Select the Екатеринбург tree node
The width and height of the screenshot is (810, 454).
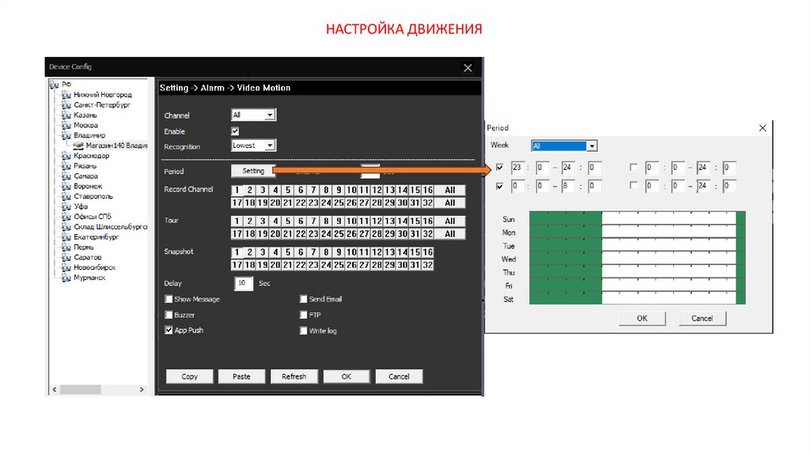coord(96,237)
